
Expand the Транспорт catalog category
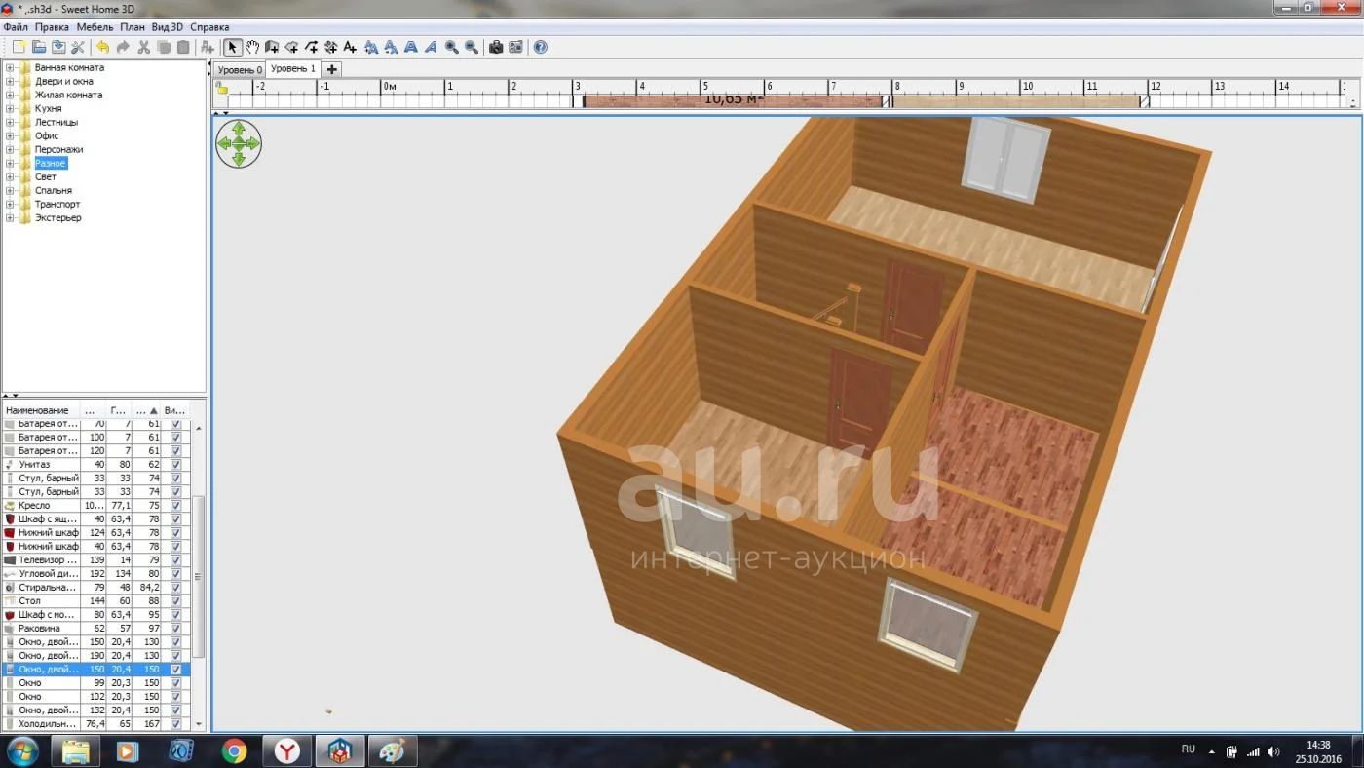[x=10, y=205]
